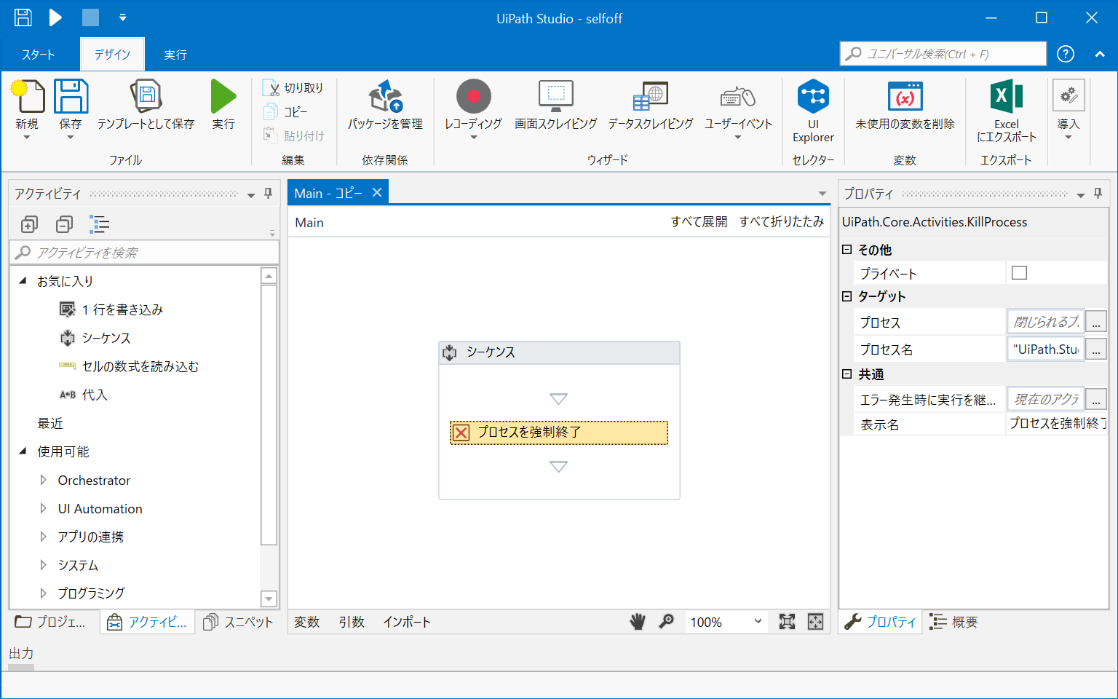Export workflow to Excel via Excelにエクスポート

tap(1006, 109)
